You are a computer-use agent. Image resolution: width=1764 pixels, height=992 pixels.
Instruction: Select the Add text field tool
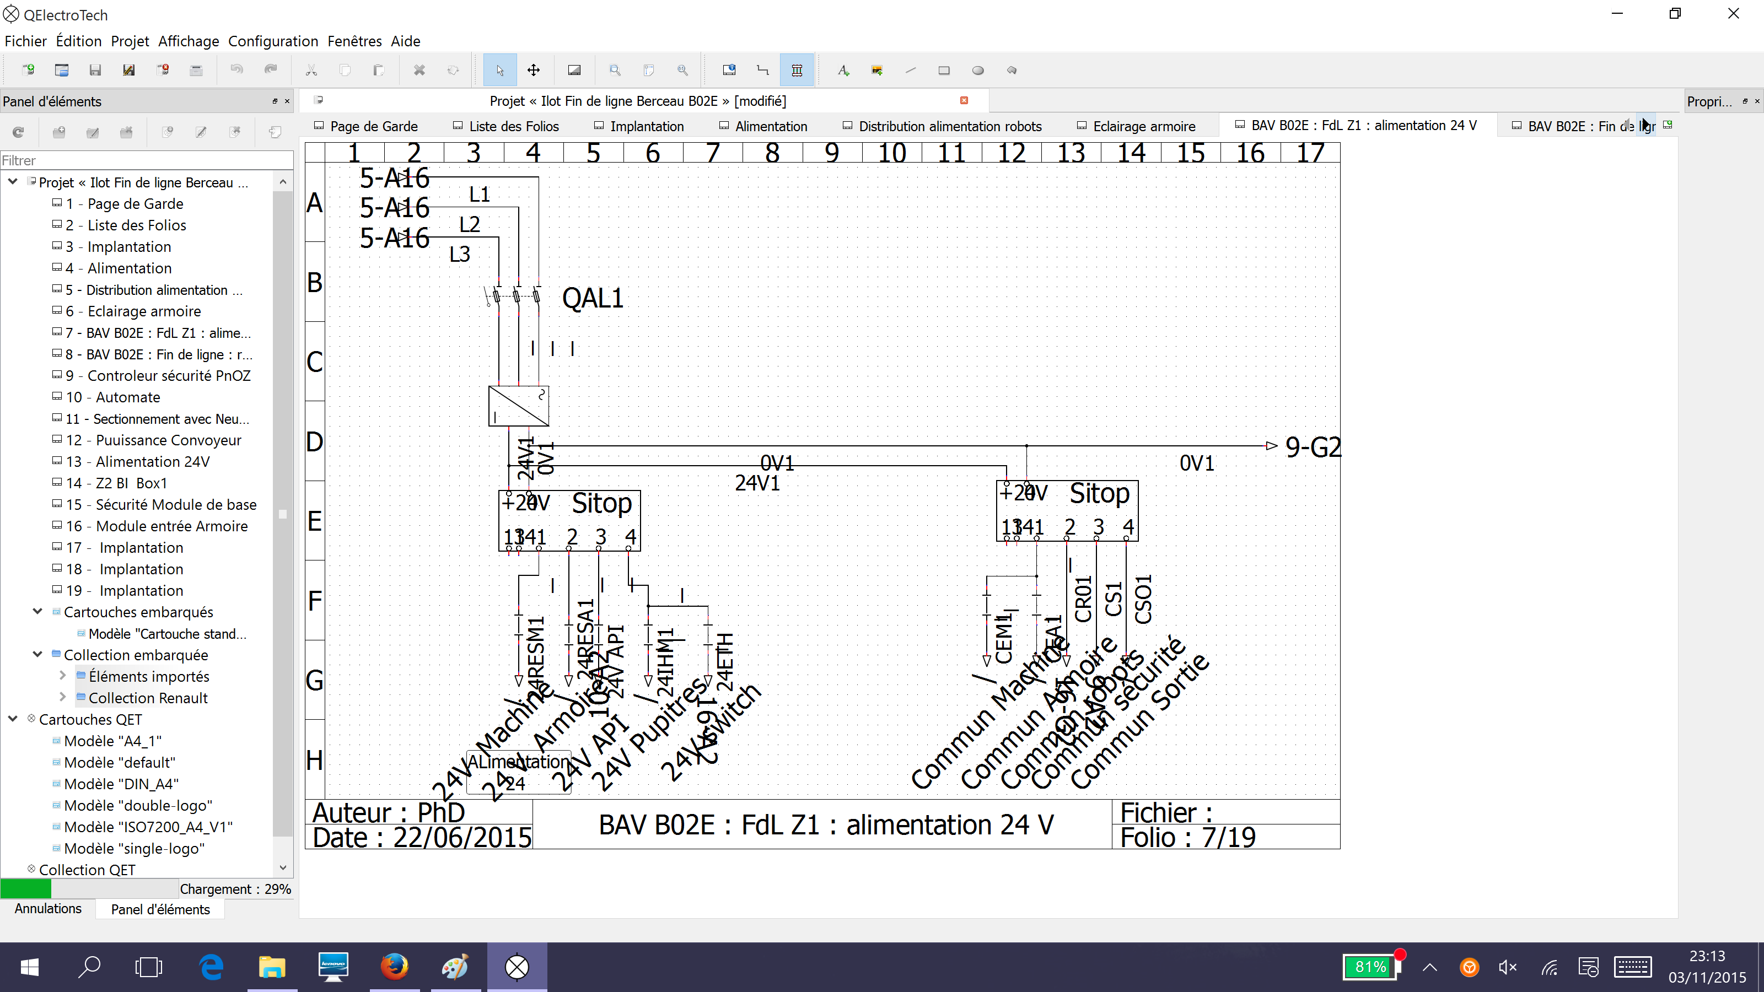[x=843, y=70]
